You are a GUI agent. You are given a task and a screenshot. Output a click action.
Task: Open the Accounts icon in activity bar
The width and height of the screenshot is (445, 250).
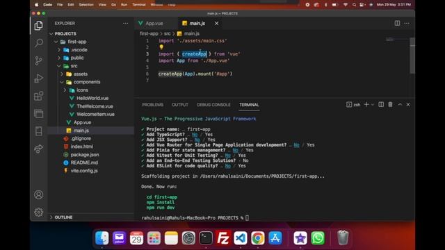click(x=39, y=194)
